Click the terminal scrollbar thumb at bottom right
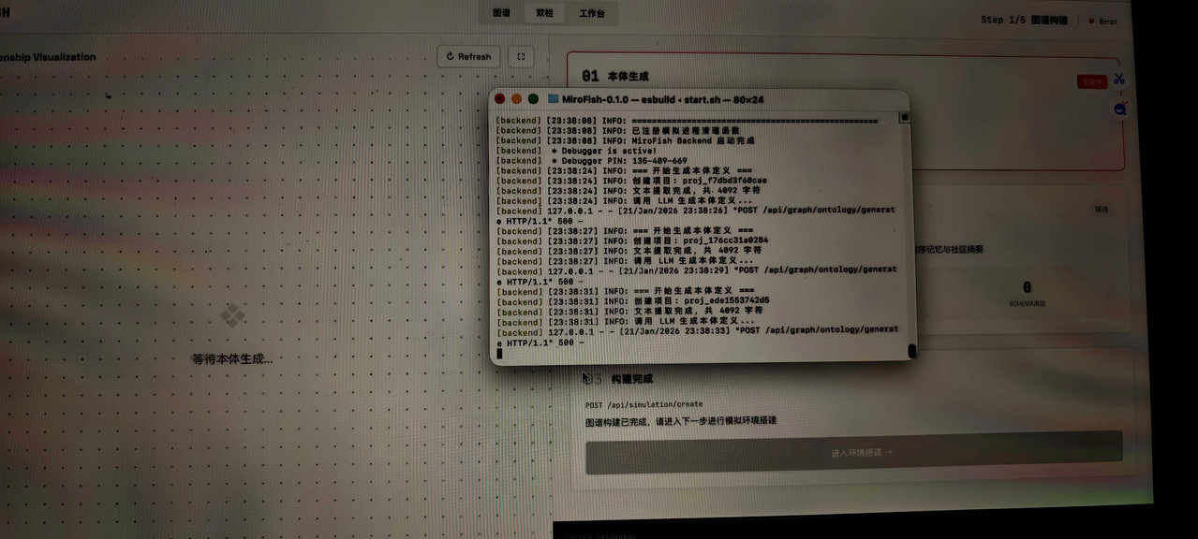This screenshot has width=1198, height=539. click(x=911, y=351)
